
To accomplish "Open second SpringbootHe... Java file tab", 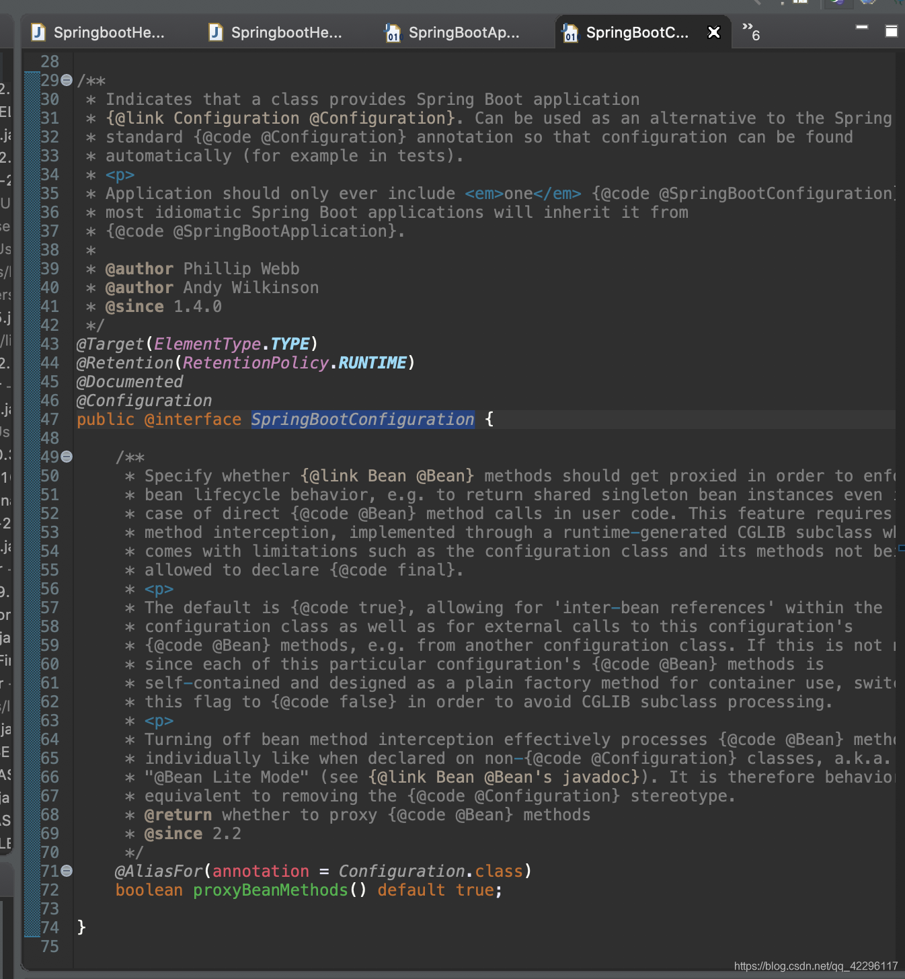I will pyautogui.click(x=276, y=32).
